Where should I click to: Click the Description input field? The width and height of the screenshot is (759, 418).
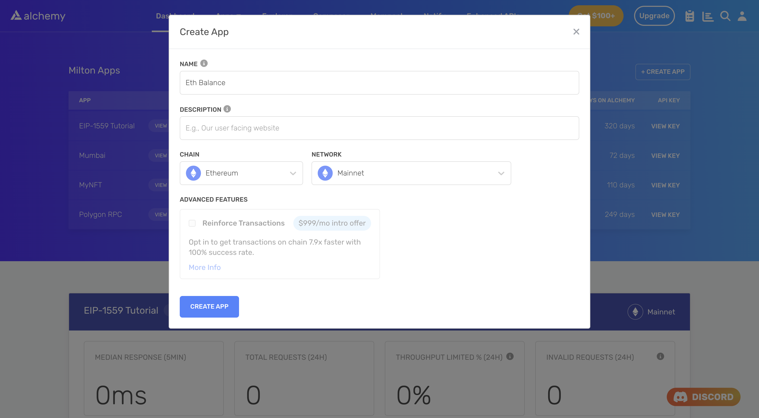[379, 128]
